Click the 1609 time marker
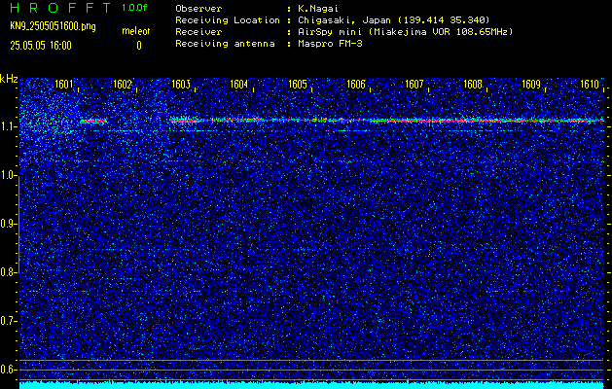The width and height of the screenshot is (612, 389). coord(531,85)
